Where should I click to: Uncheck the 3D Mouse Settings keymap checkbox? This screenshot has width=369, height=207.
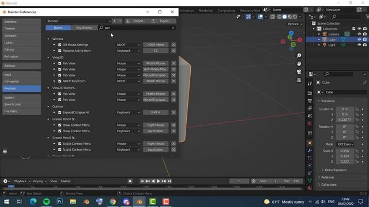click(60, 45)
